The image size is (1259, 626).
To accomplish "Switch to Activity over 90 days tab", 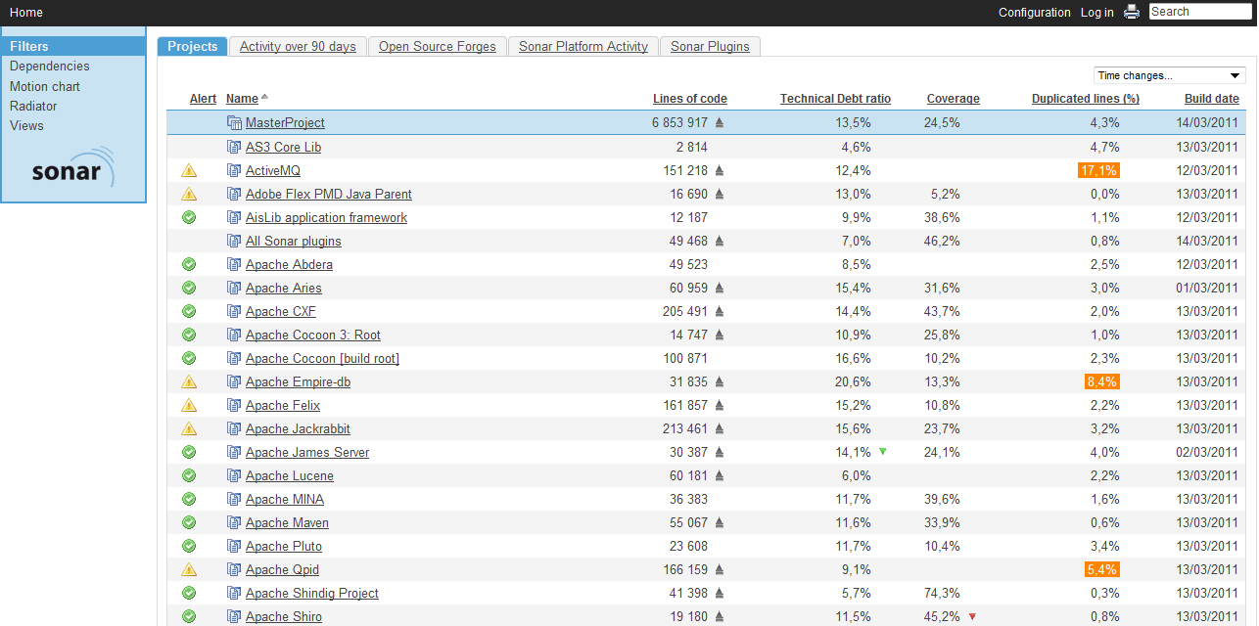I will coord(298,47).
